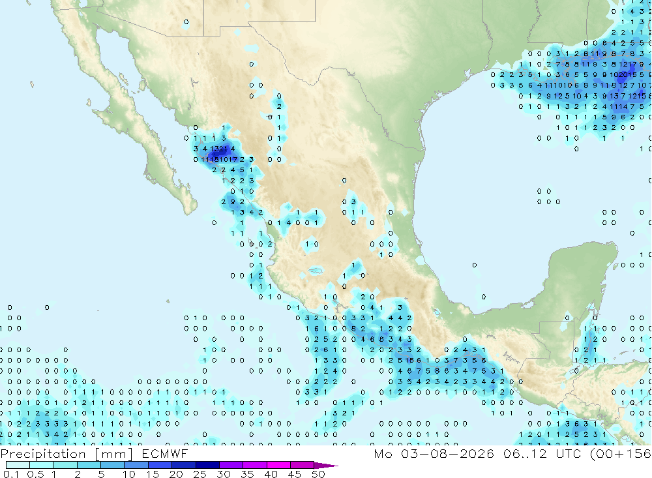
Task: Choose the 30 to 35 mm purple swatch
Action: (231, 465)
